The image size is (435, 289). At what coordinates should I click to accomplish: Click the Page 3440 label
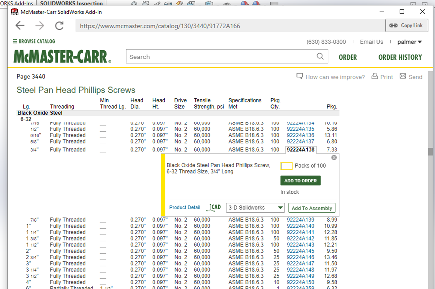[x=31, y=77]
